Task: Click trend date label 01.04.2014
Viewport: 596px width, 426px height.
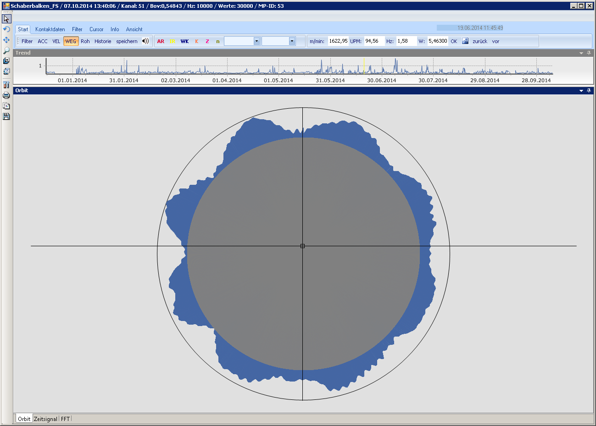Action: click(x=227, y=80)
